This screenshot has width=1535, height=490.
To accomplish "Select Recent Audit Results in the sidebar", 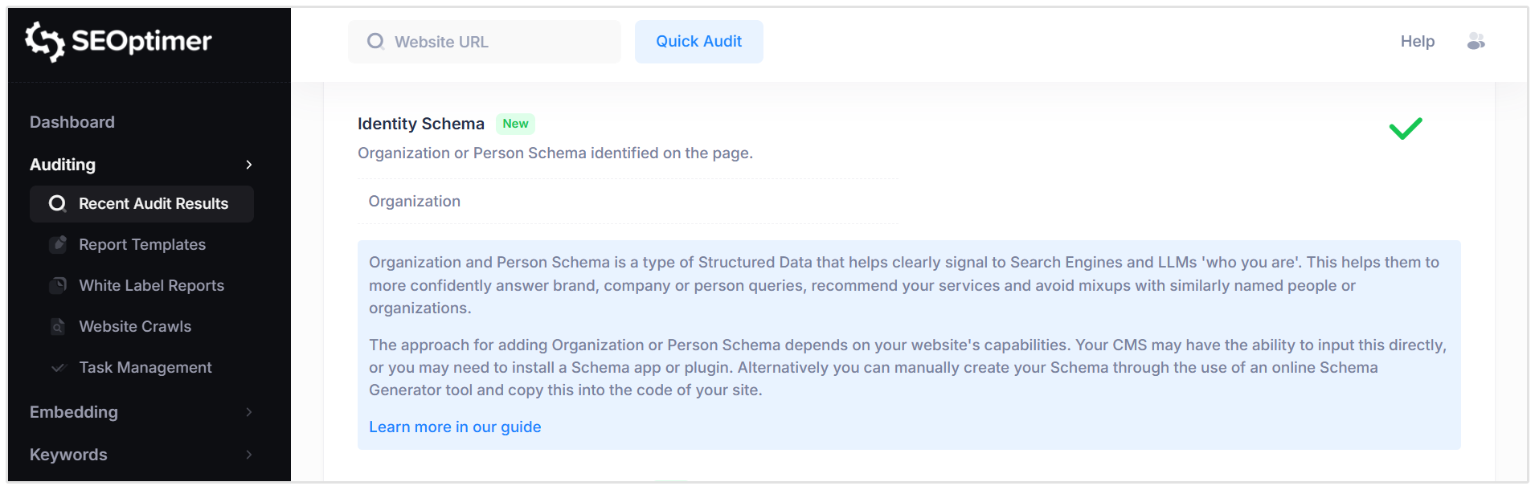I will 153,204.
